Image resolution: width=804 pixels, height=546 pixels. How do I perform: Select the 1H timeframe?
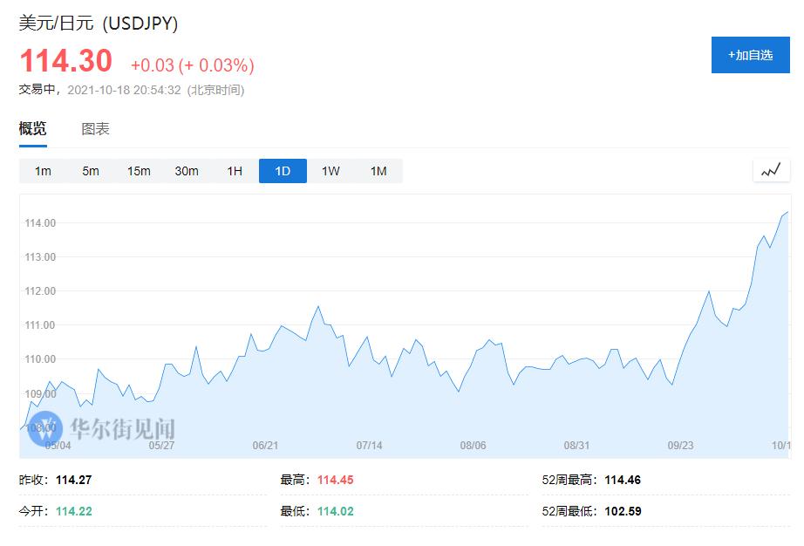click(x=234, y=171)
